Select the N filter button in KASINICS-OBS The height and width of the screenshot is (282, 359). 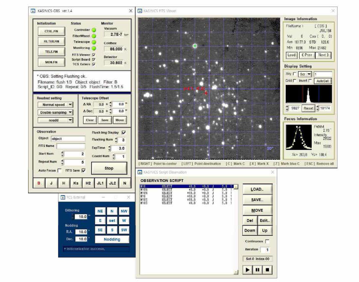(125, 183)
